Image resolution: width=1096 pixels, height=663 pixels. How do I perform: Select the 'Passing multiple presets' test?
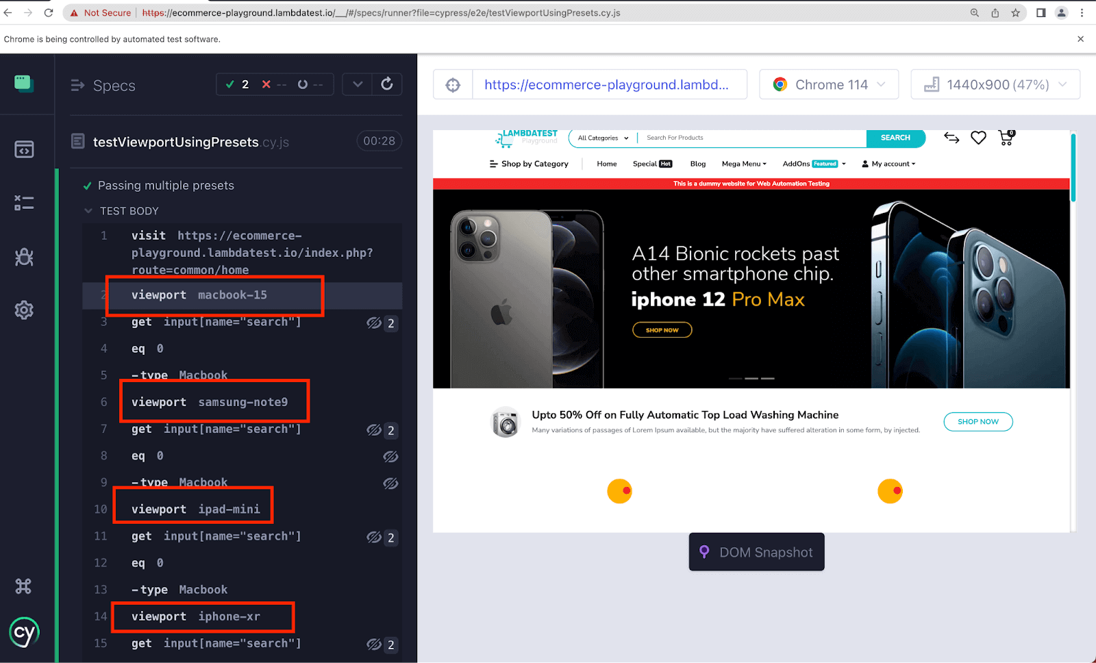pos(166,186)
